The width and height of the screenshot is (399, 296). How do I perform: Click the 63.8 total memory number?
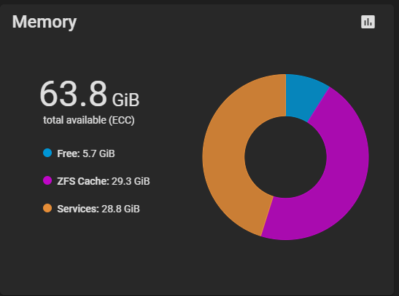[73, 94]
